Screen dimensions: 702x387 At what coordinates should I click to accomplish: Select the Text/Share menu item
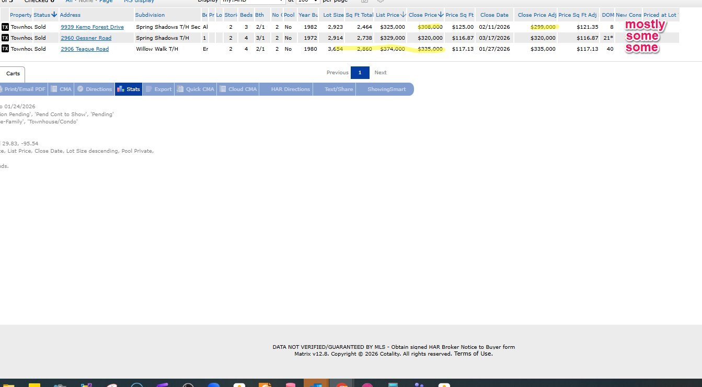tap(339, 89)
